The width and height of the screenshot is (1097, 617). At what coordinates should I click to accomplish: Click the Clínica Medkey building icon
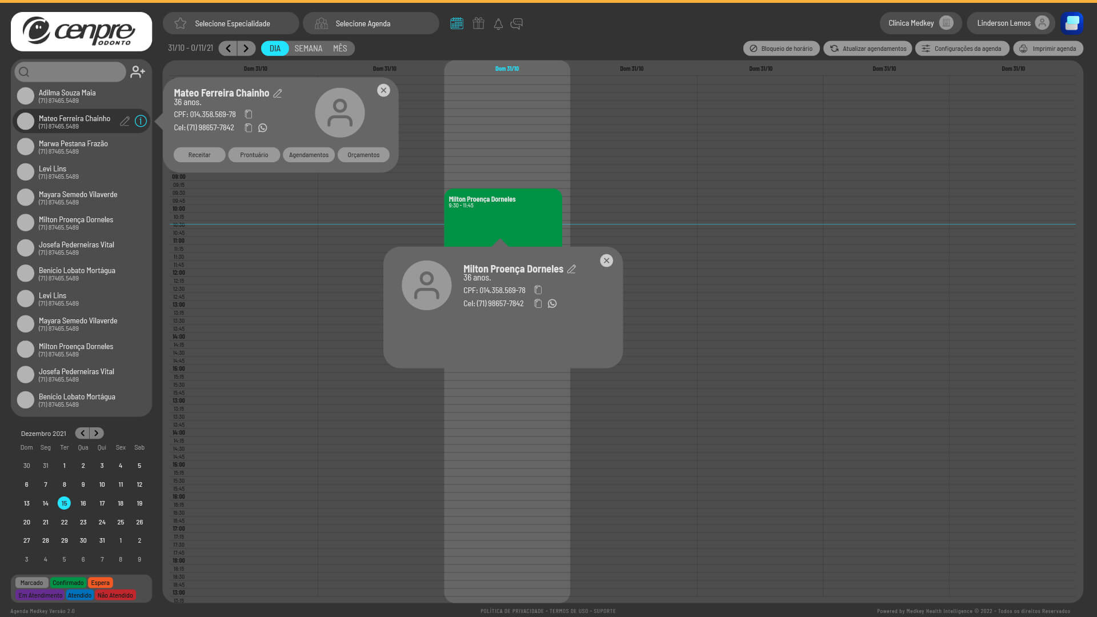tap(946, 23)
